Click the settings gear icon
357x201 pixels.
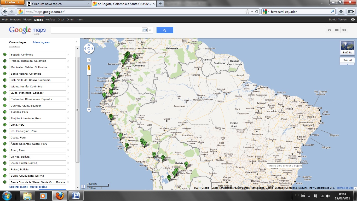[353, 20]
